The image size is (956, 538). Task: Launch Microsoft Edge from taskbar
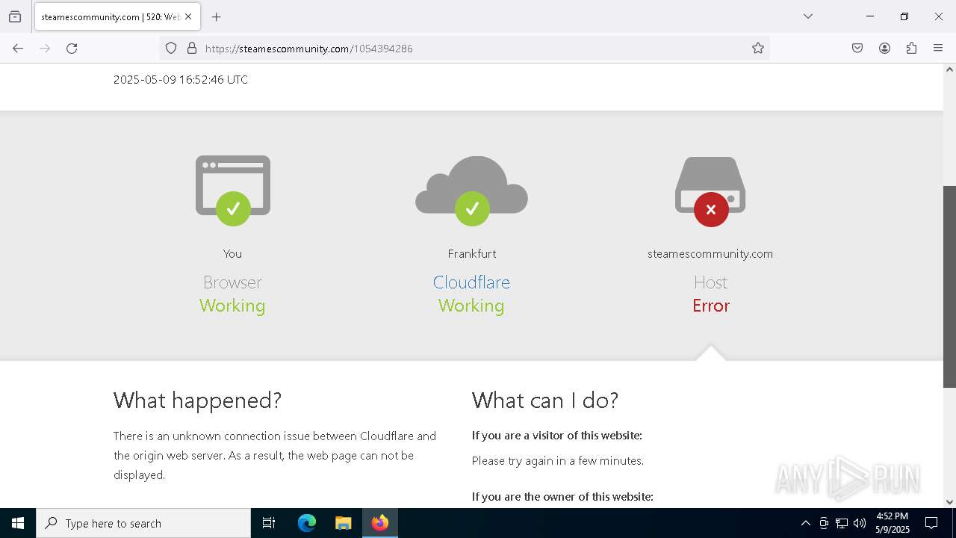pos(307,523)
